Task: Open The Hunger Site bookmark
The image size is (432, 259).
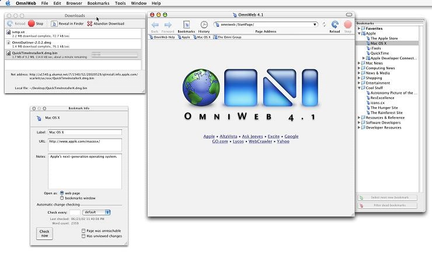Action: (x=384, y=108)
